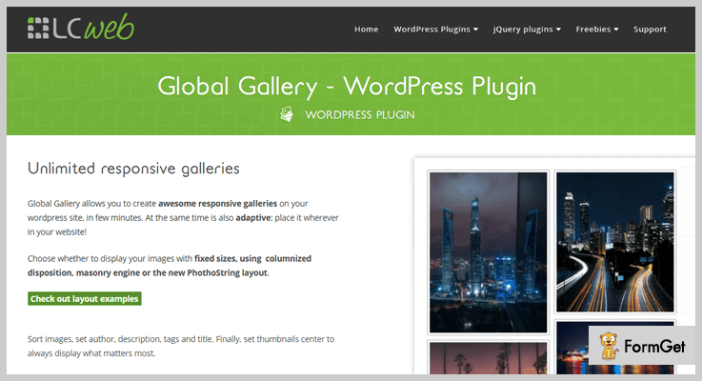The image size is (702, 381).
Task: Go to the Support page
Action: 650,30
